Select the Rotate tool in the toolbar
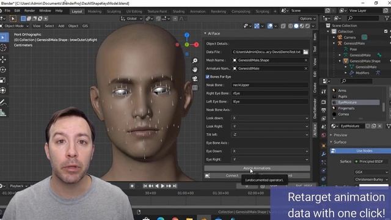The width and height of the screenshot is (391, 220). pos(3,70)
